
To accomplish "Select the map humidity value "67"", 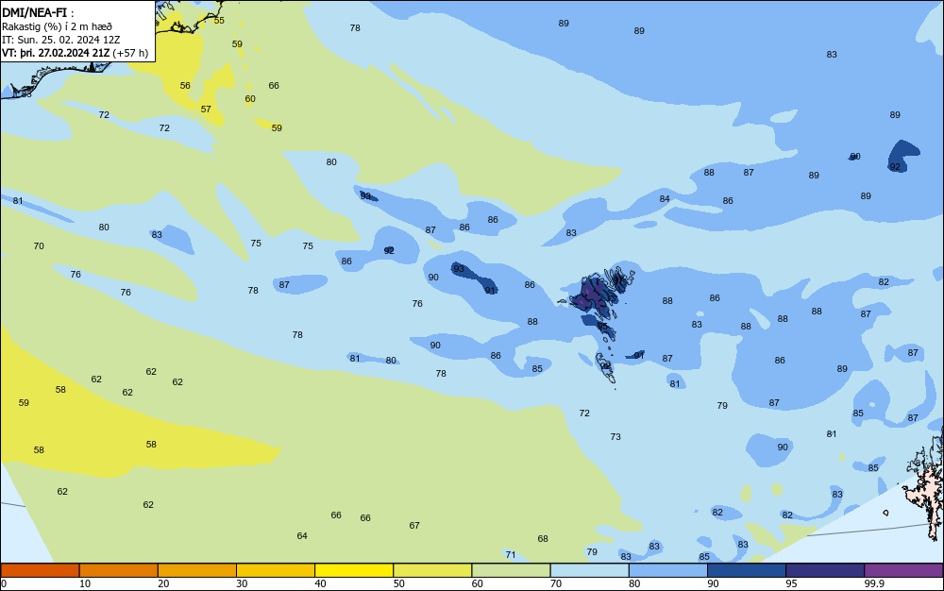I will click(x=414, y=526).
